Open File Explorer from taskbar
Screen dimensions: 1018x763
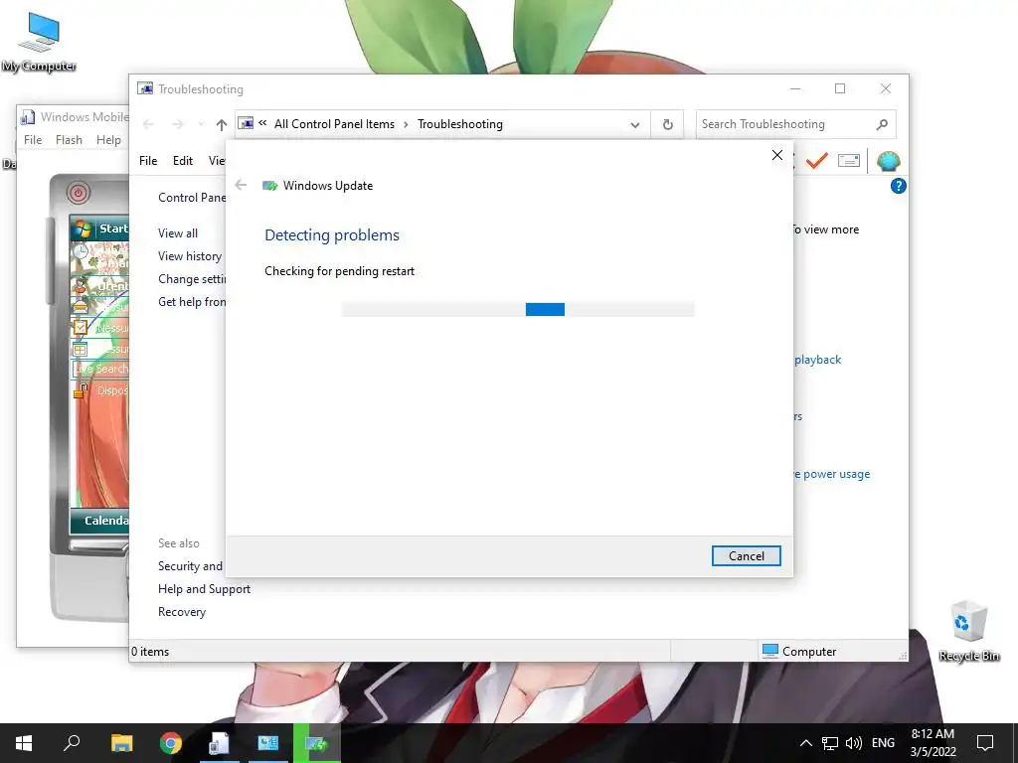(121, 743)
